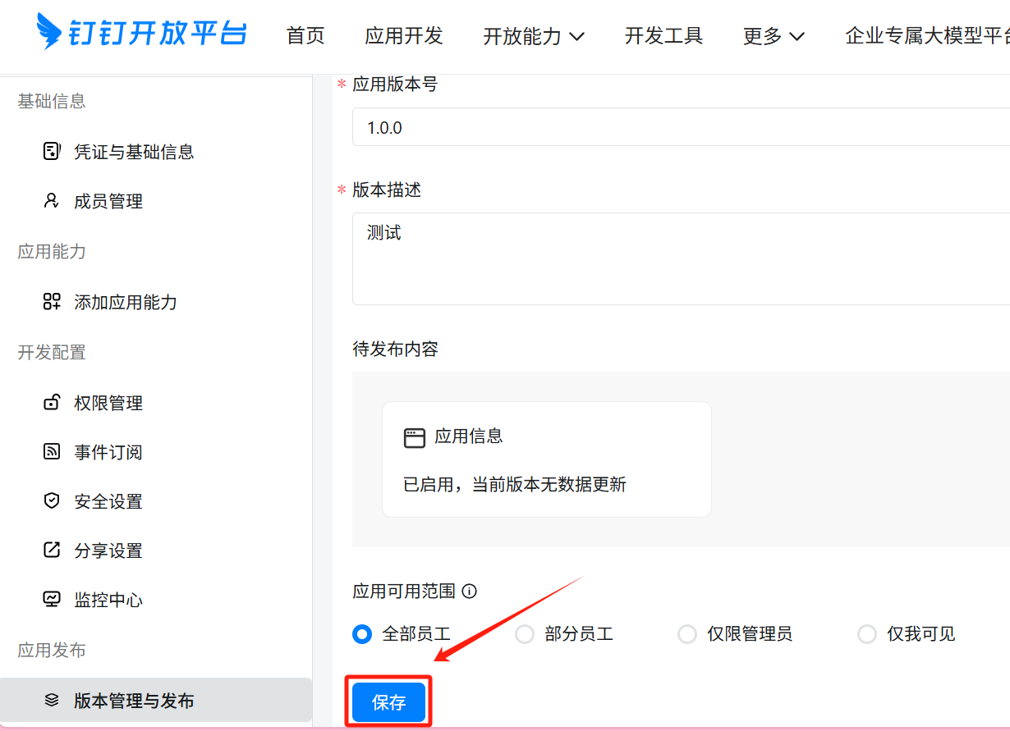Viewport: 1010px width, 731px height.
Task: Click the 应用发布 section label
Action: [x=52, y=651]
